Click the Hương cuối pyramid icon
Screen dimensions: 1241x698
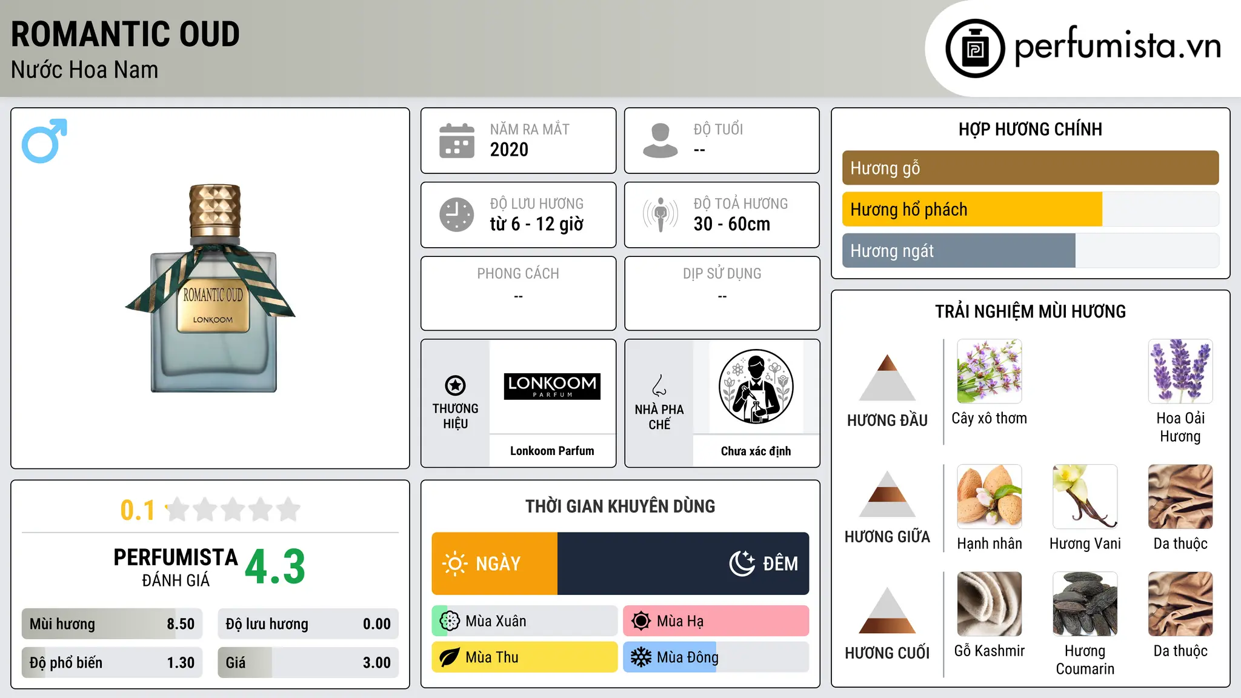(887, 610)
